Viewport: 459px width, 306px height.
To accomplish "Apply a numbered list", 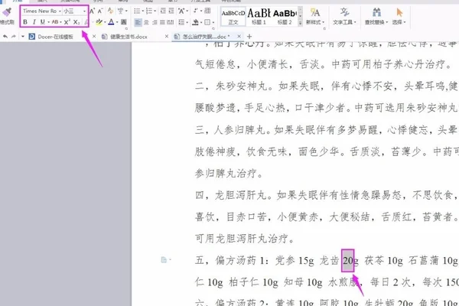I will (149, 11).
